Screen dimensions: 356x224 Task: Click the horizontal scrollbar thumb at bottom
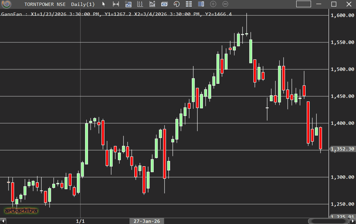329,221
